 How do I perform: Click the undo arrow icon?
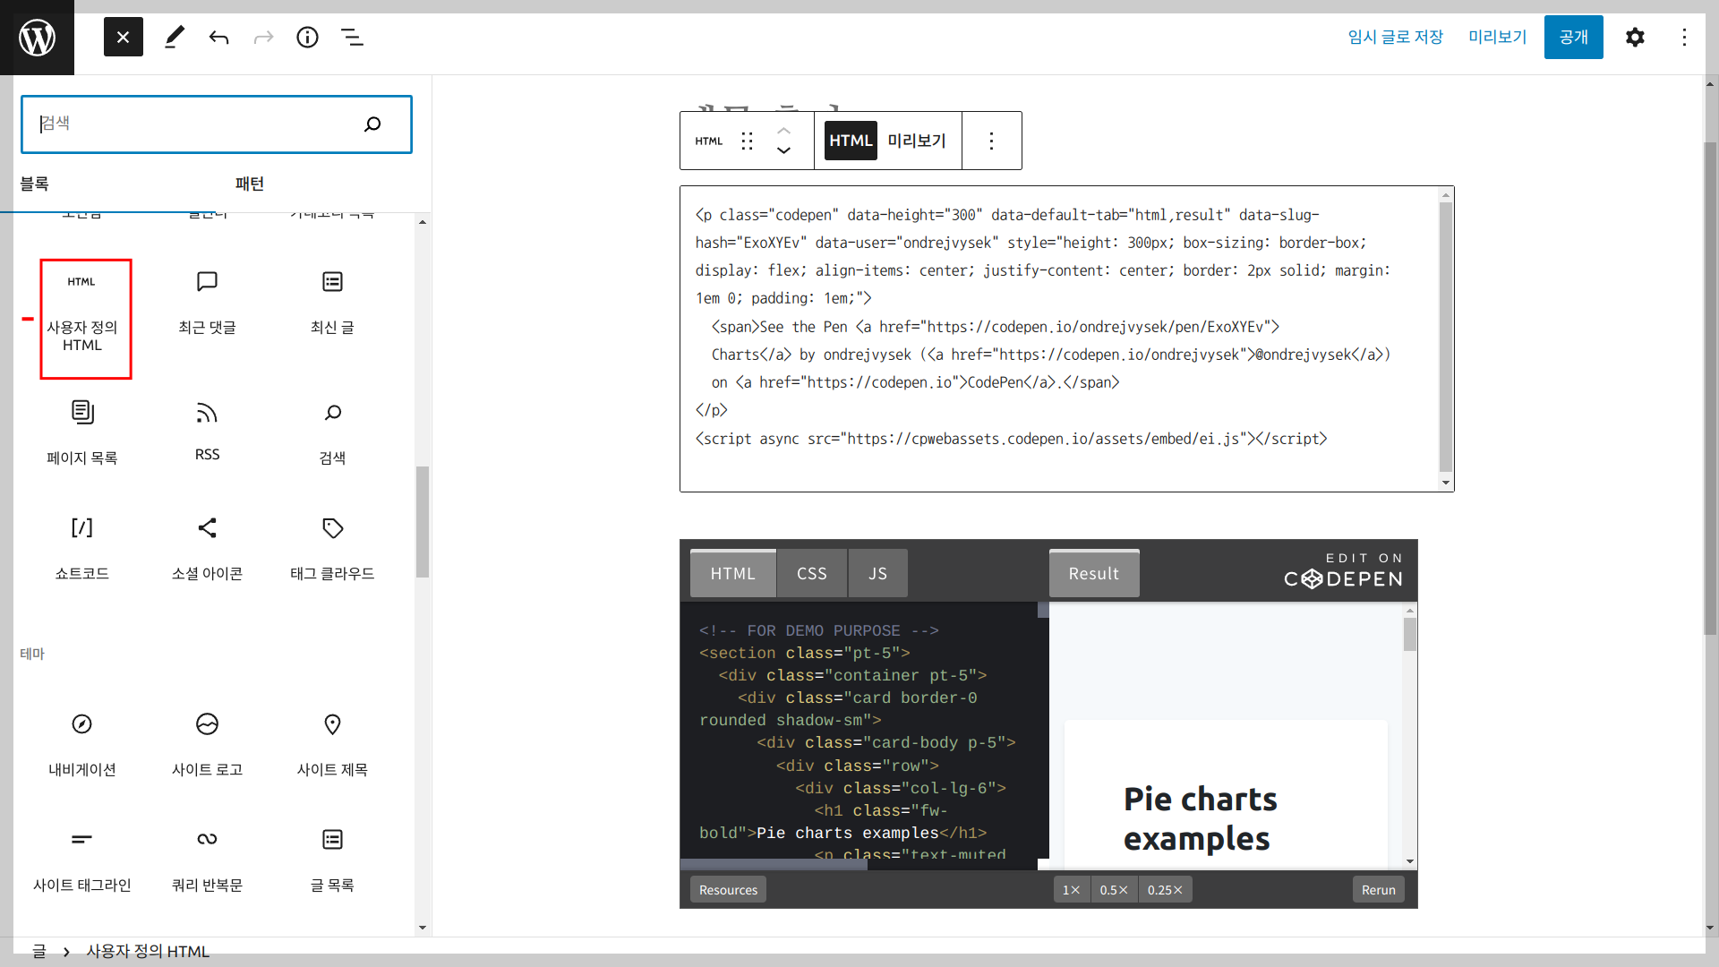(x=219, y=37)
